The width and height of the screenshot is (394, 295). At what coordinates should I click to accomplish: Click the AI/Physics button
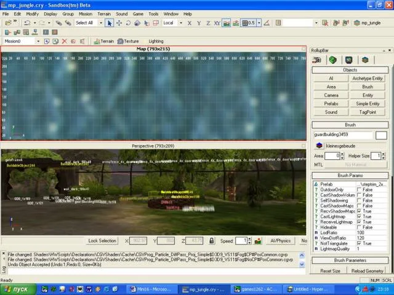(x=281, y=241)
